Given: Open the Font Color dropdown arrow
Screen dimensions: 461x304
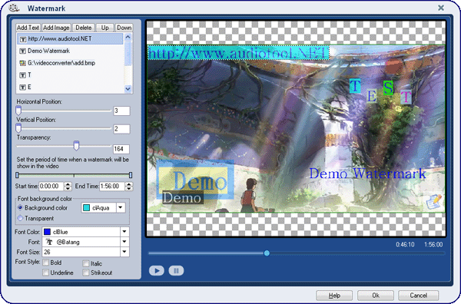Looking at the screenshot, I should point(124,232).
